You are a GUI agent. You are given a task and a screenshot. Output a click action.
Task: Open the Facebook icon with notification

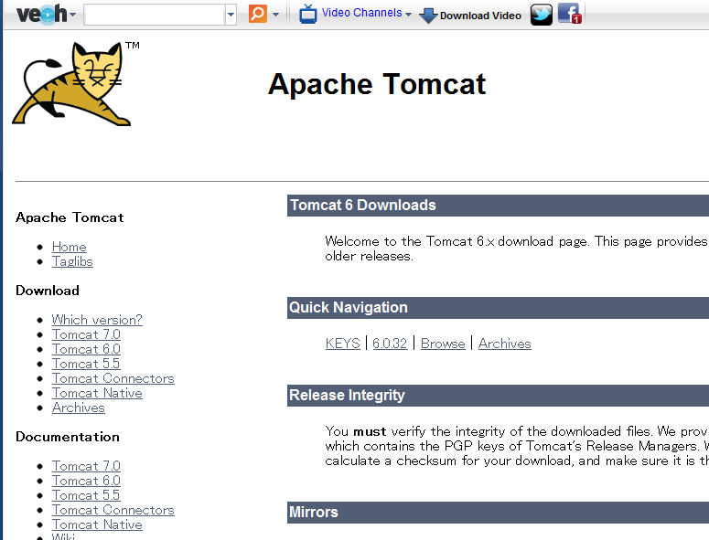click(569, 14)
